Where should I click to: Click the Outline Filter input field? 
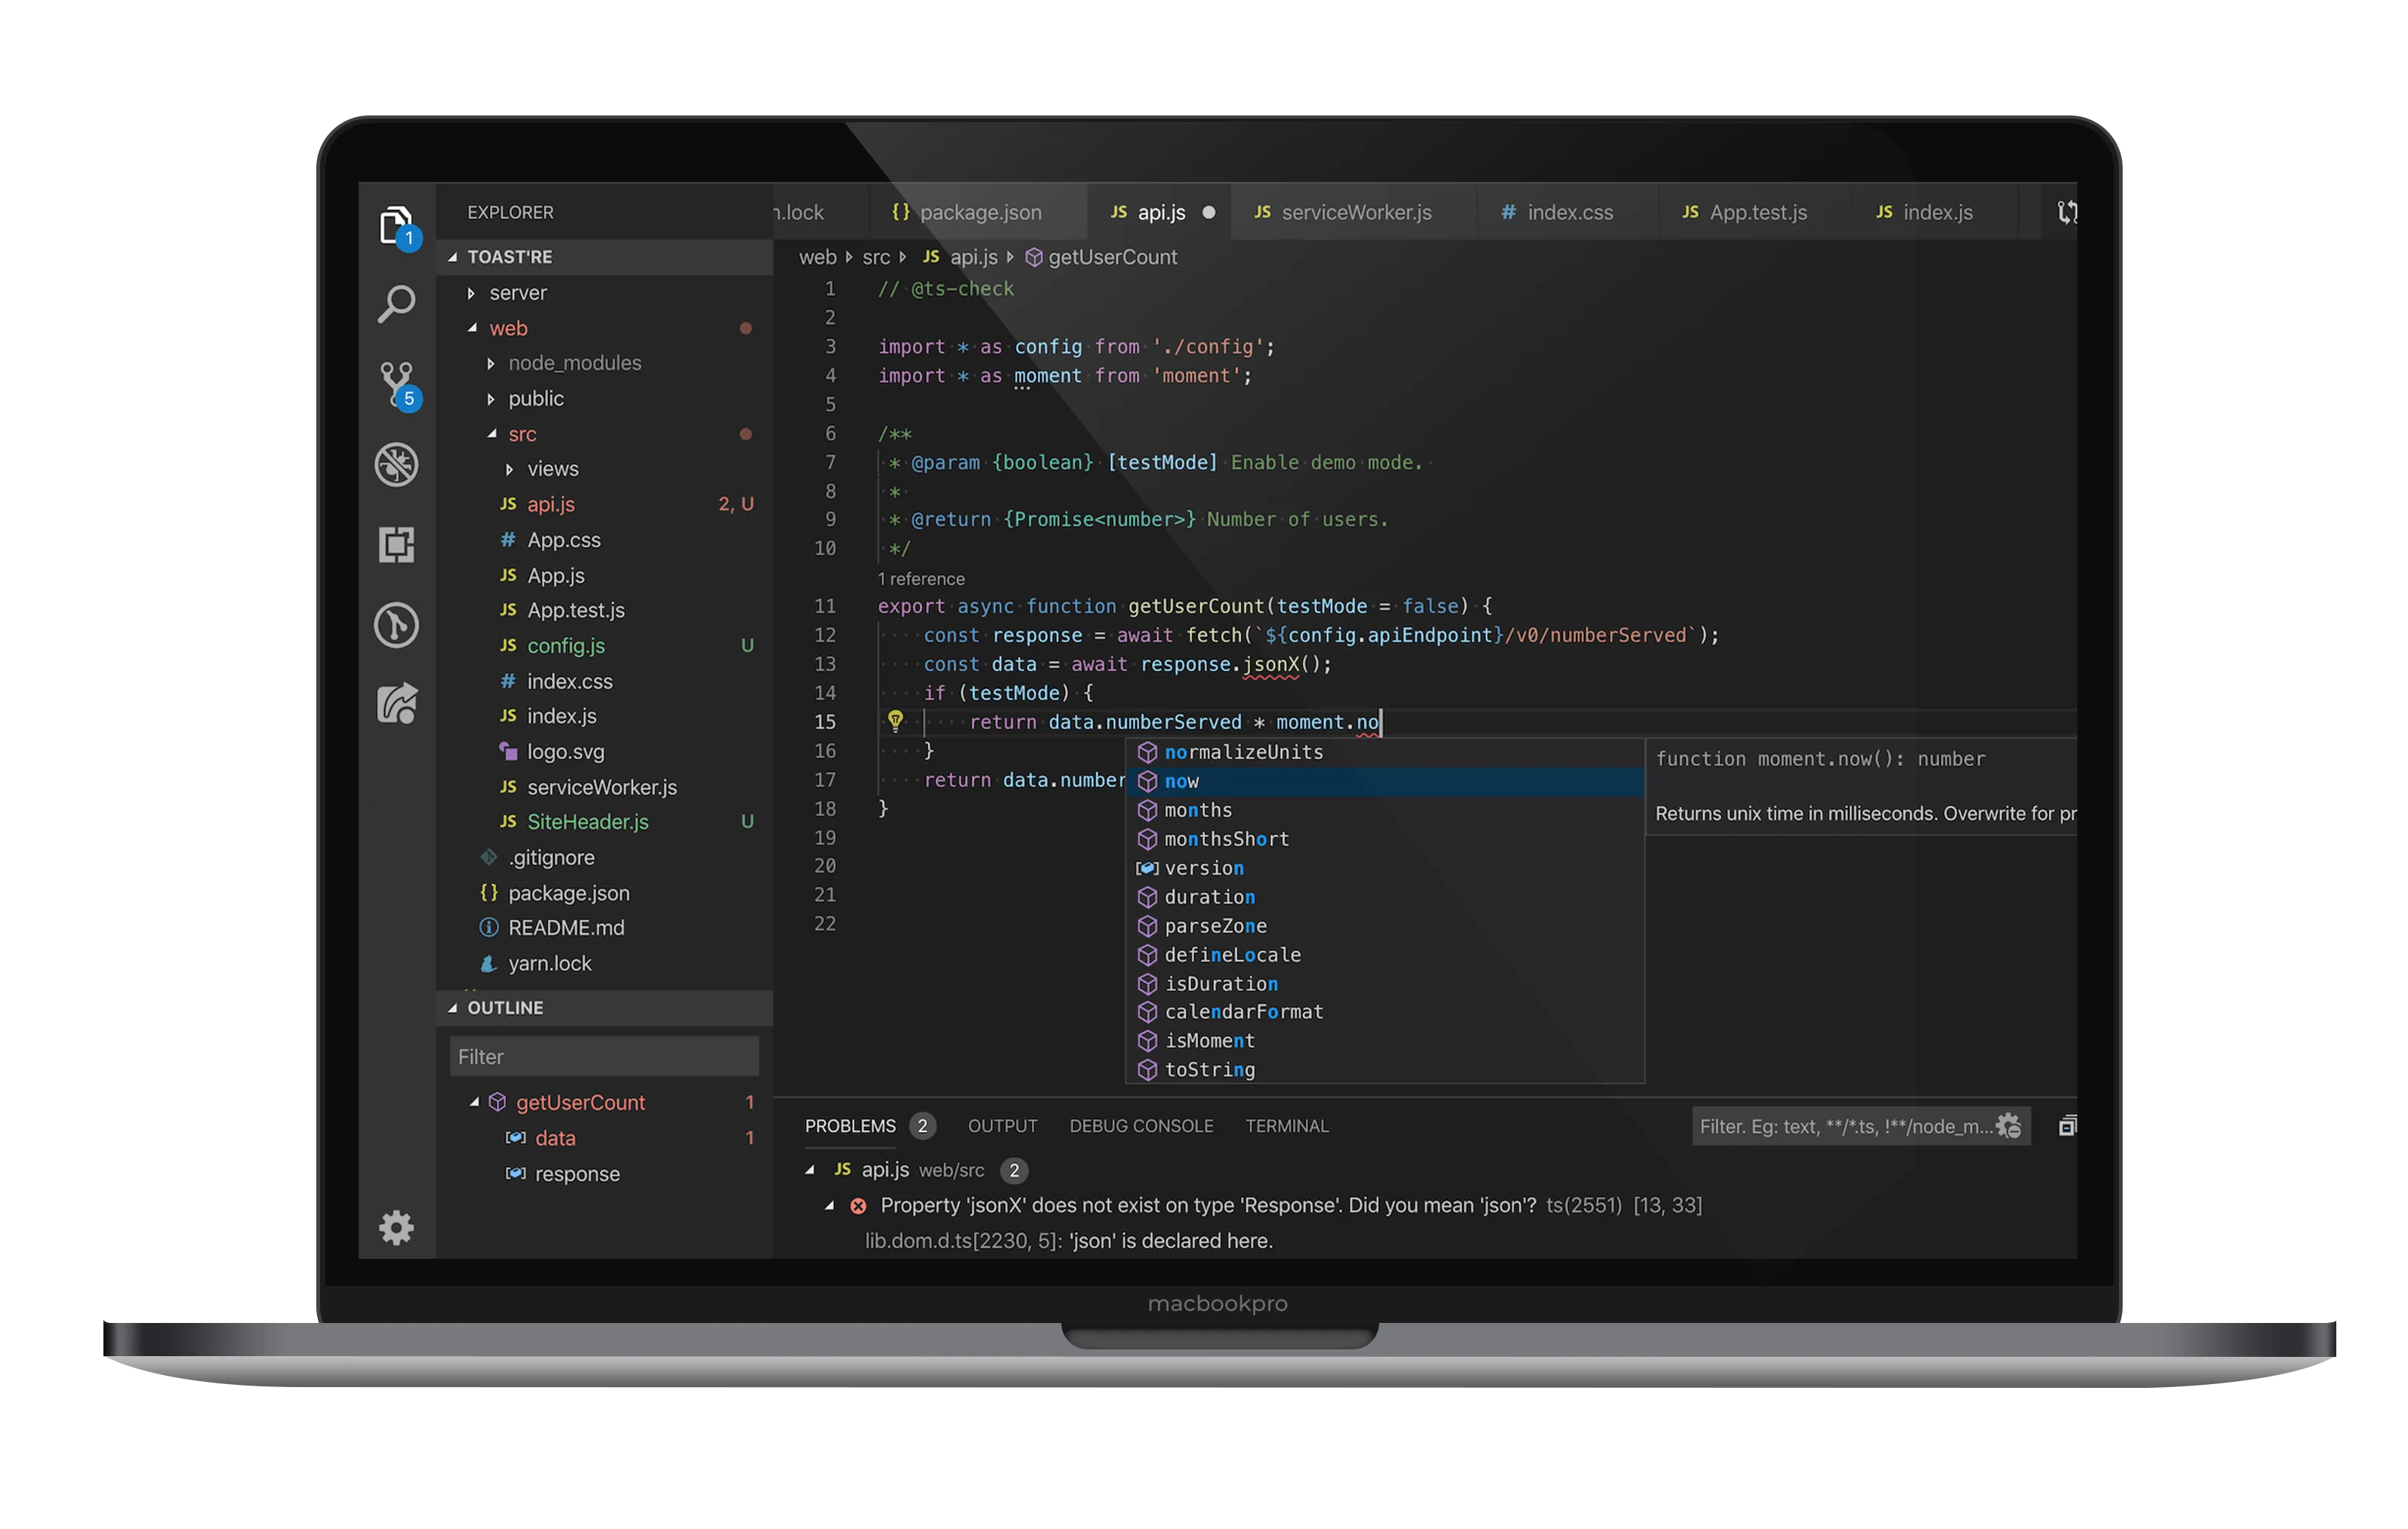pyautogui.click(x=603, y=1055)
